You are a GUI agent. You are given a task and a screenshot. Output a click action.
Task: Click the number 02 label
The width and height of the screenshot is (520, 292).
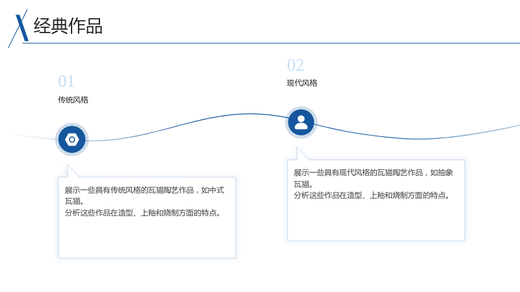(295, 65)
